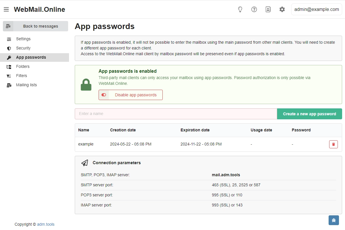345x230 pixels.
Task: Click the green padlock icon
Action: pyautogui.click(x=86, y=85)
